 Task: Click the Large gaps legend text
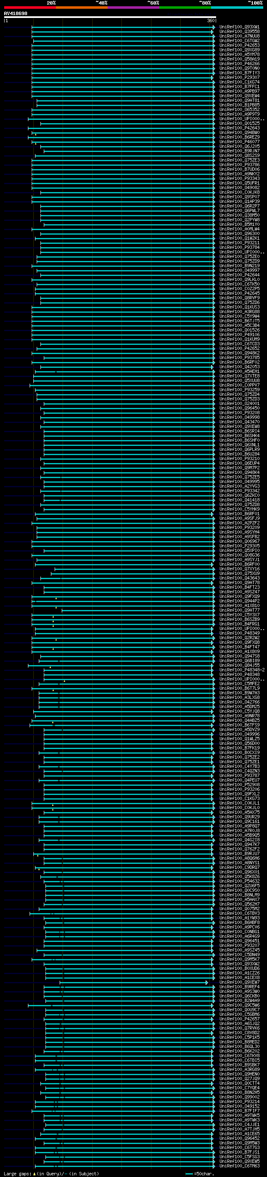(x=51, y=1173)
